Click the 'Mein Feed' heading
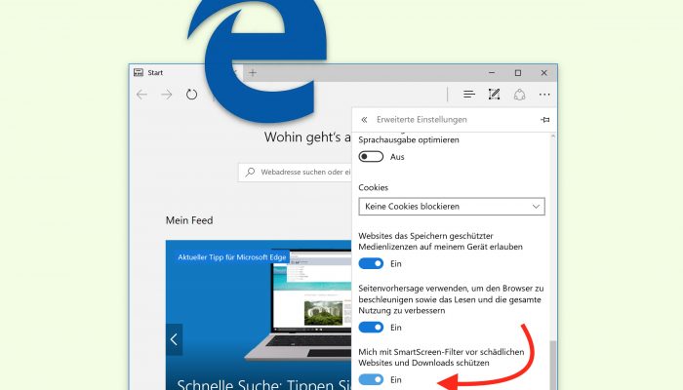This screenshot has width=683, height=390. pos(189,220)
